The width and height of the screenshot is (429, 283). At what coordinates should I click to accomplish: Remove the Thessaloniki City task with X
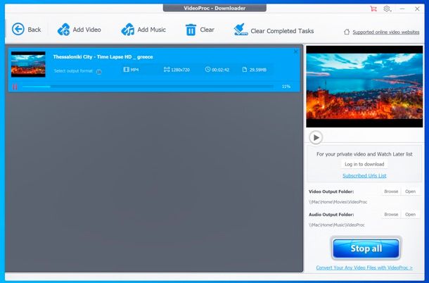tap(296, 51)
